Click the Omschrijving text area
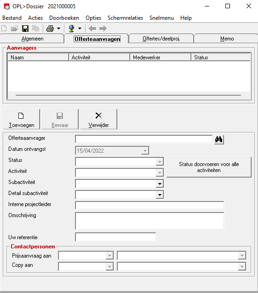This screenshot has height=293, width=258. [x=149, y=221]
